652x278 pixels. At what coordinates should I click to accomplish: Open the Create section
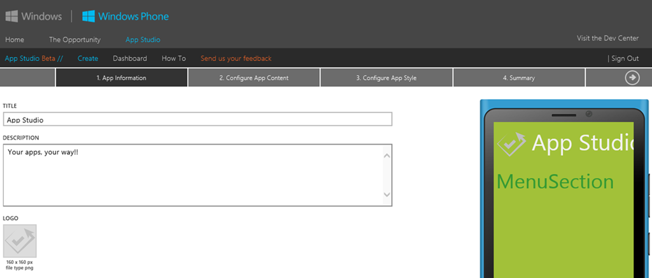pos(88,58)
